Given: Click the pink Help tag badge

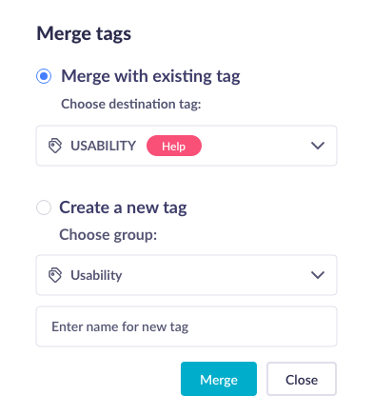Looking at the screenshot, I should pyautogui.click(x=174, y=146).
